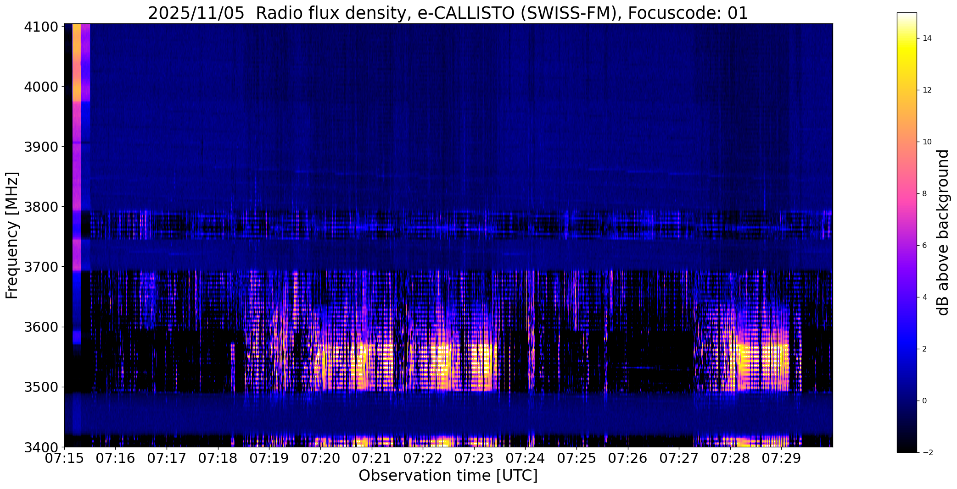957x489 pixels.
Task: Click the colorbar tick label 0
Action: pos(925,401)
